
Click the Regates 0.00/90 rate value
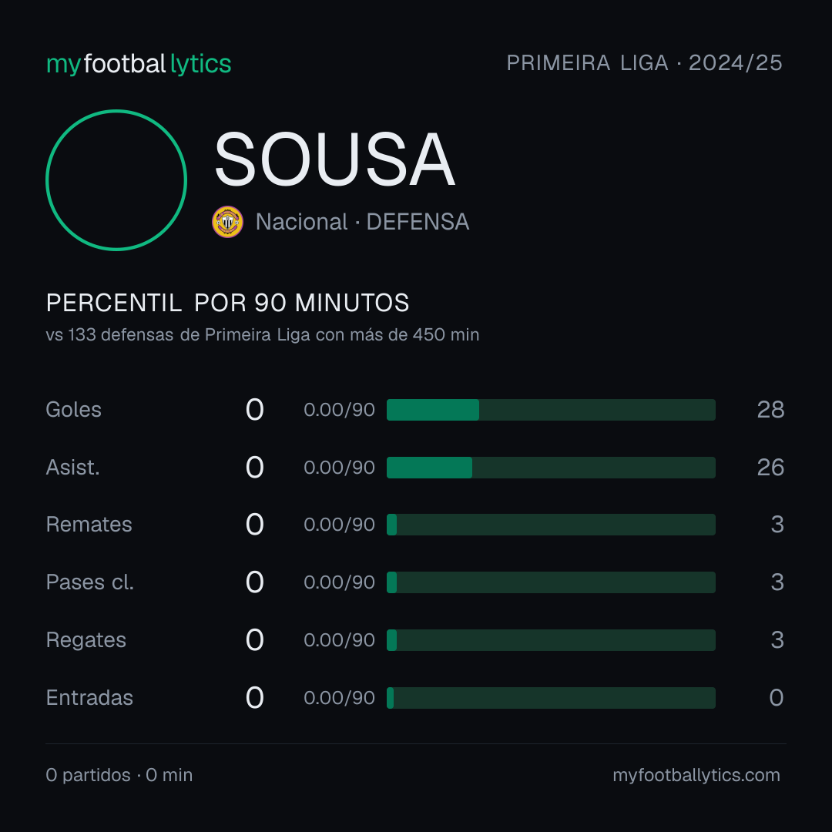[x=339, y=640]
